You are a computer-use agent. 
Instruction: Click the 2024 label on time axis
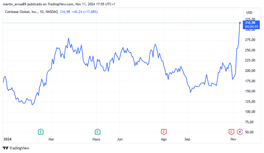(7, 139)
